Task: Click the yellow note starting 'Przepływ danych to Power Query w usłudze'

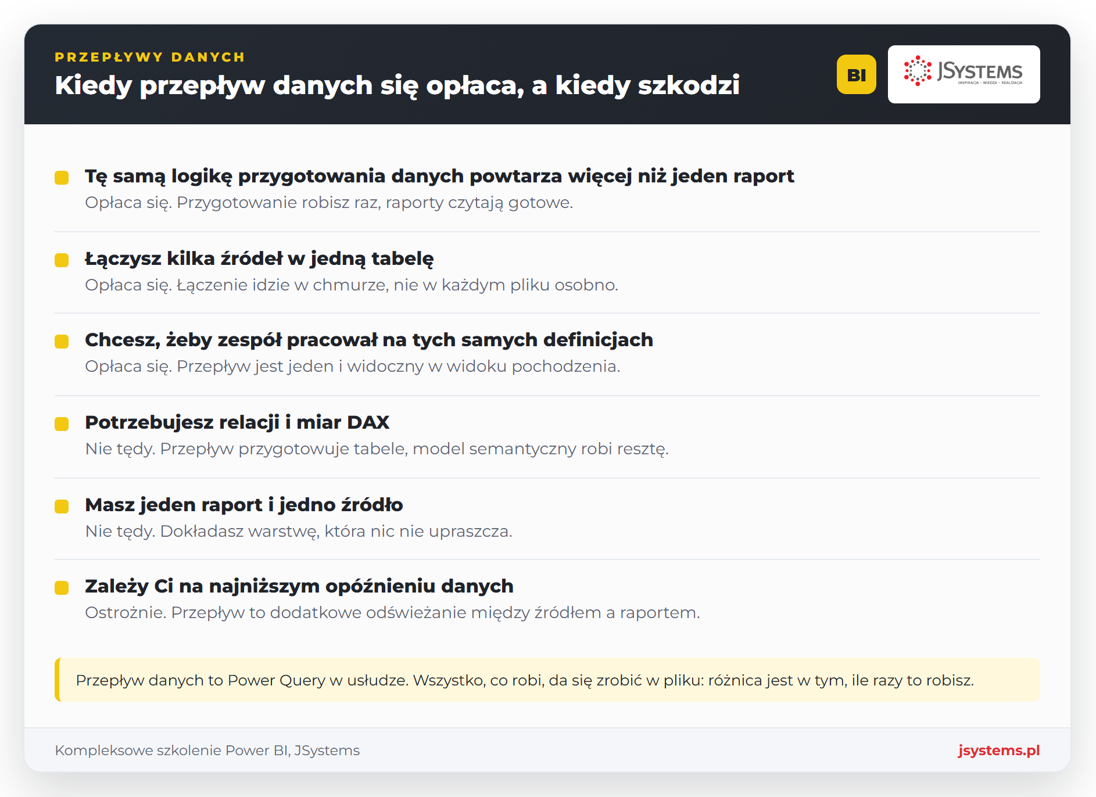Action: click(x=547, y=680)
